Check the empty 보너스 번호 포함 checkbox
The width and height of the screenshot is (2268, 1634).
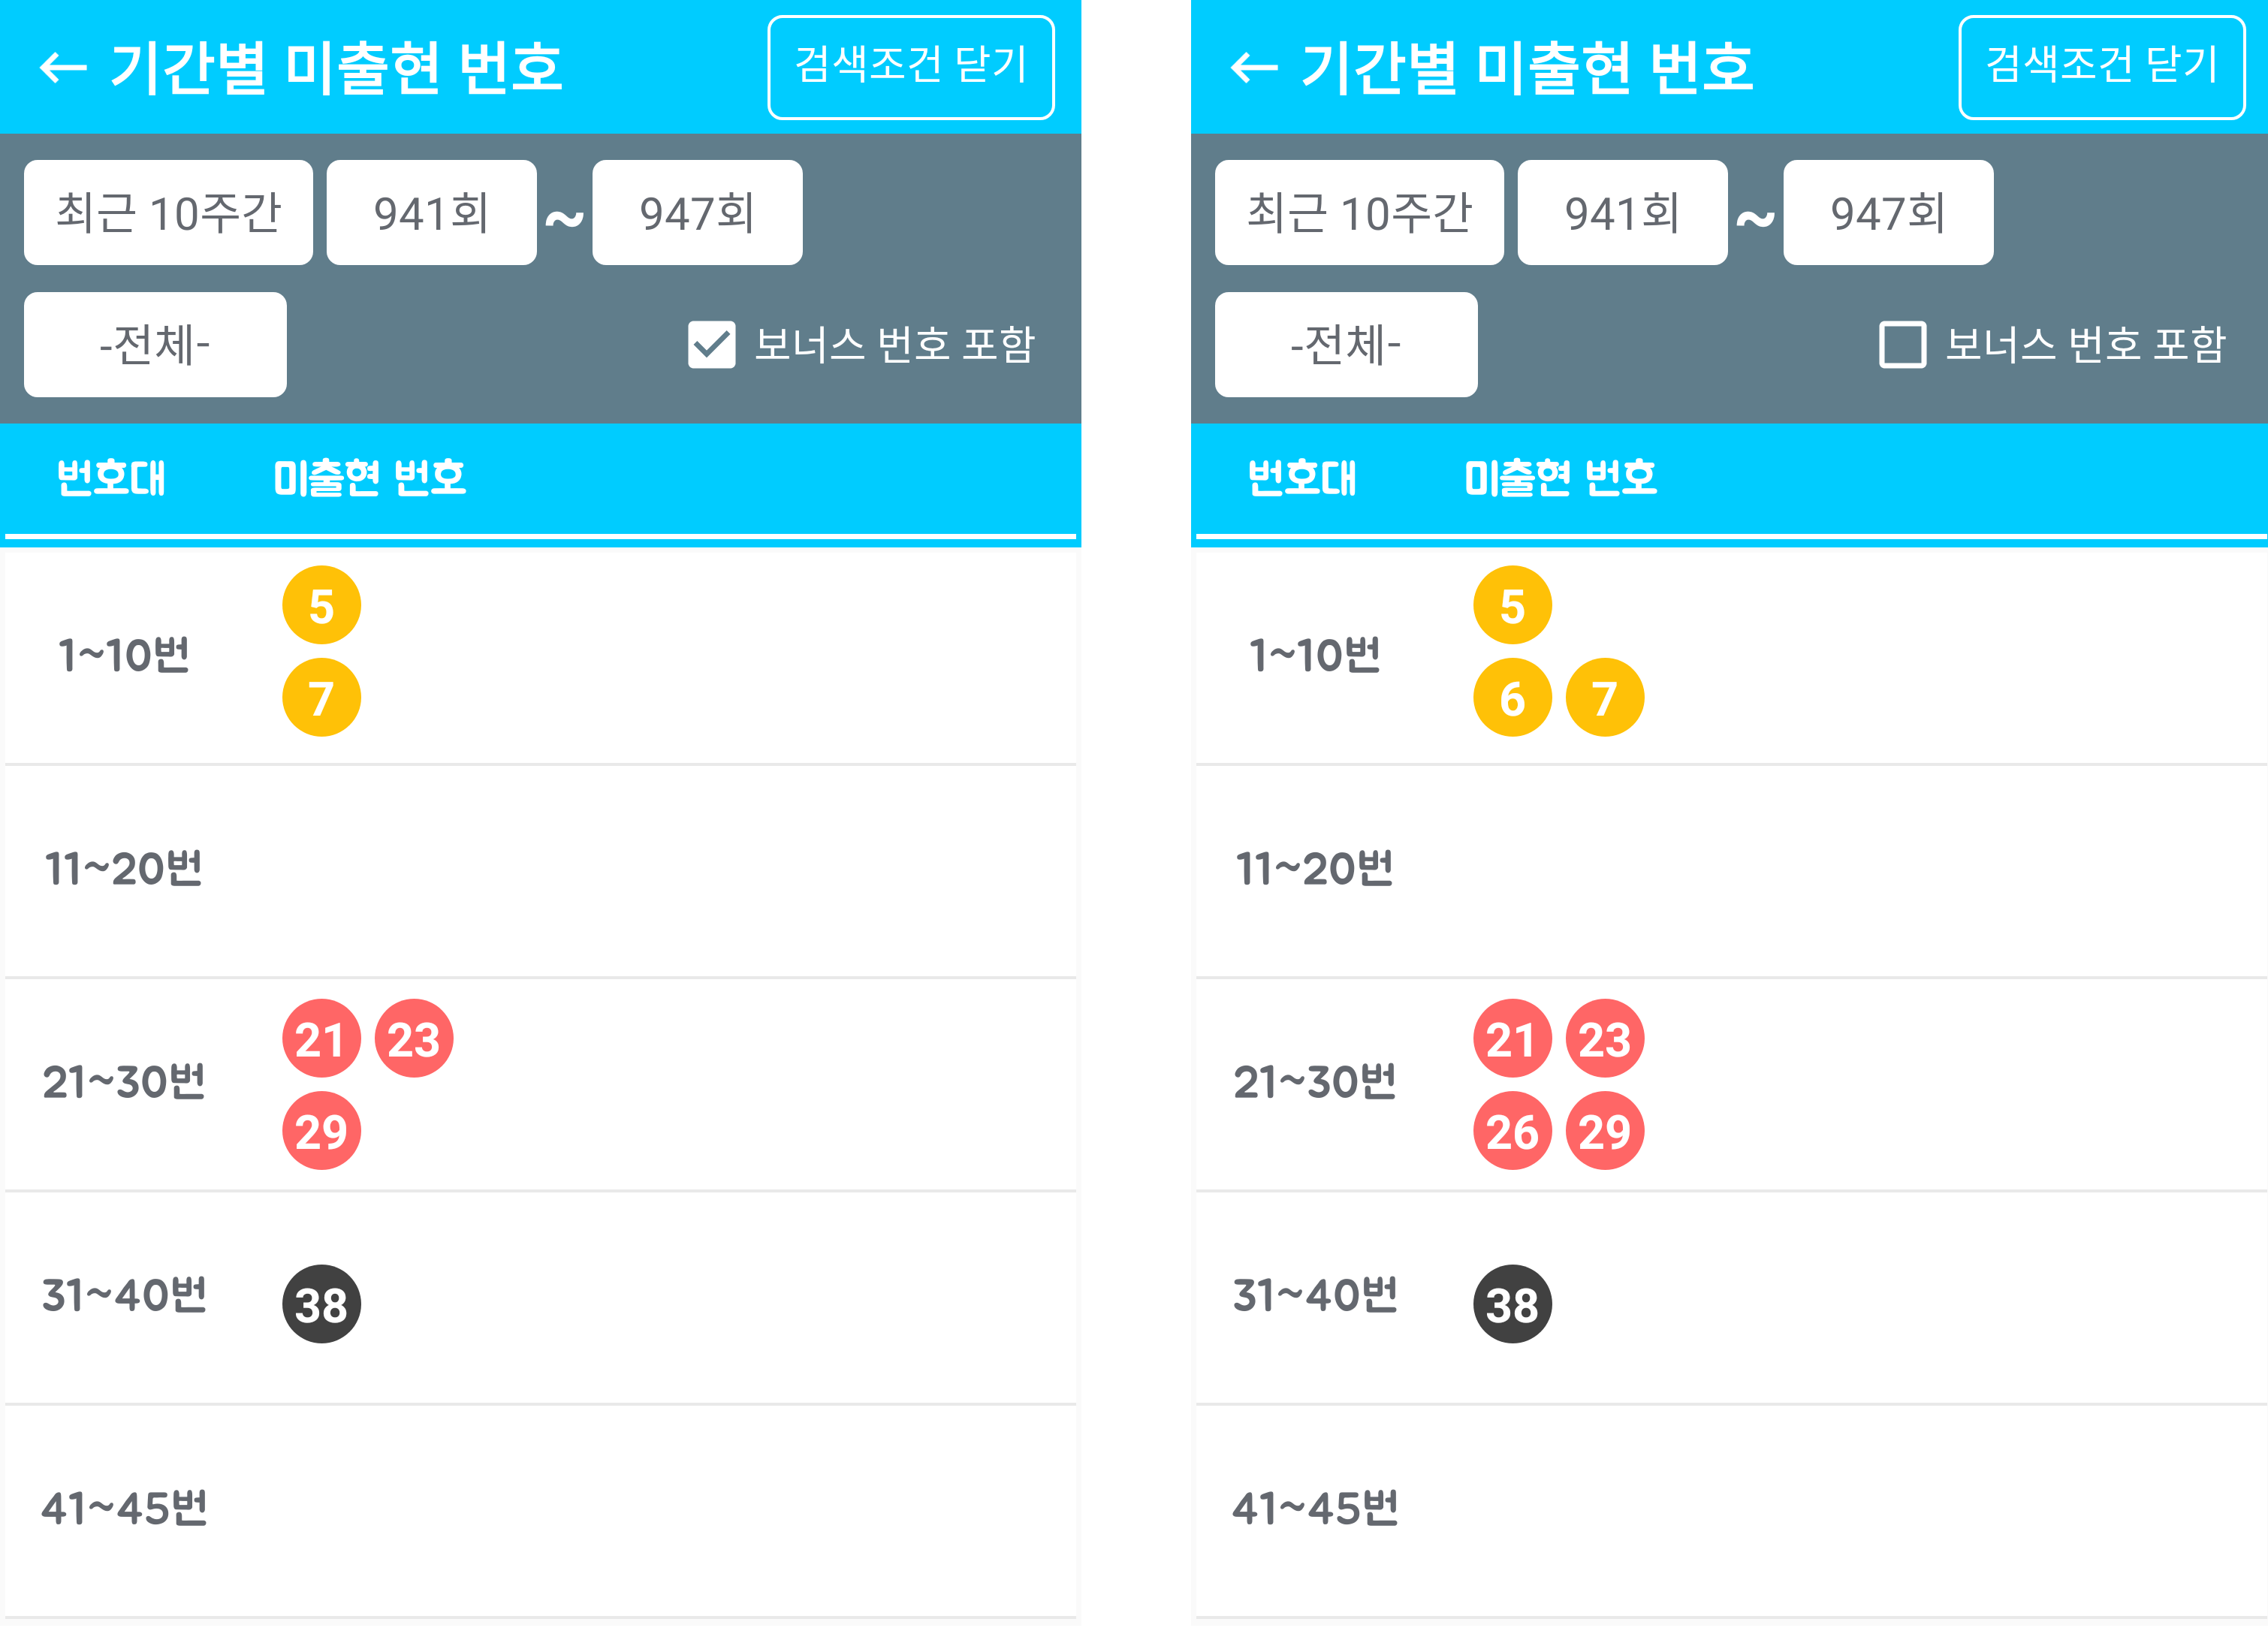click(x=1902, y=345)
